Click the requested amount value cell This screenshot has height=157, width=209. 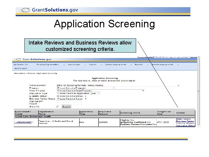tap(109, 122)
